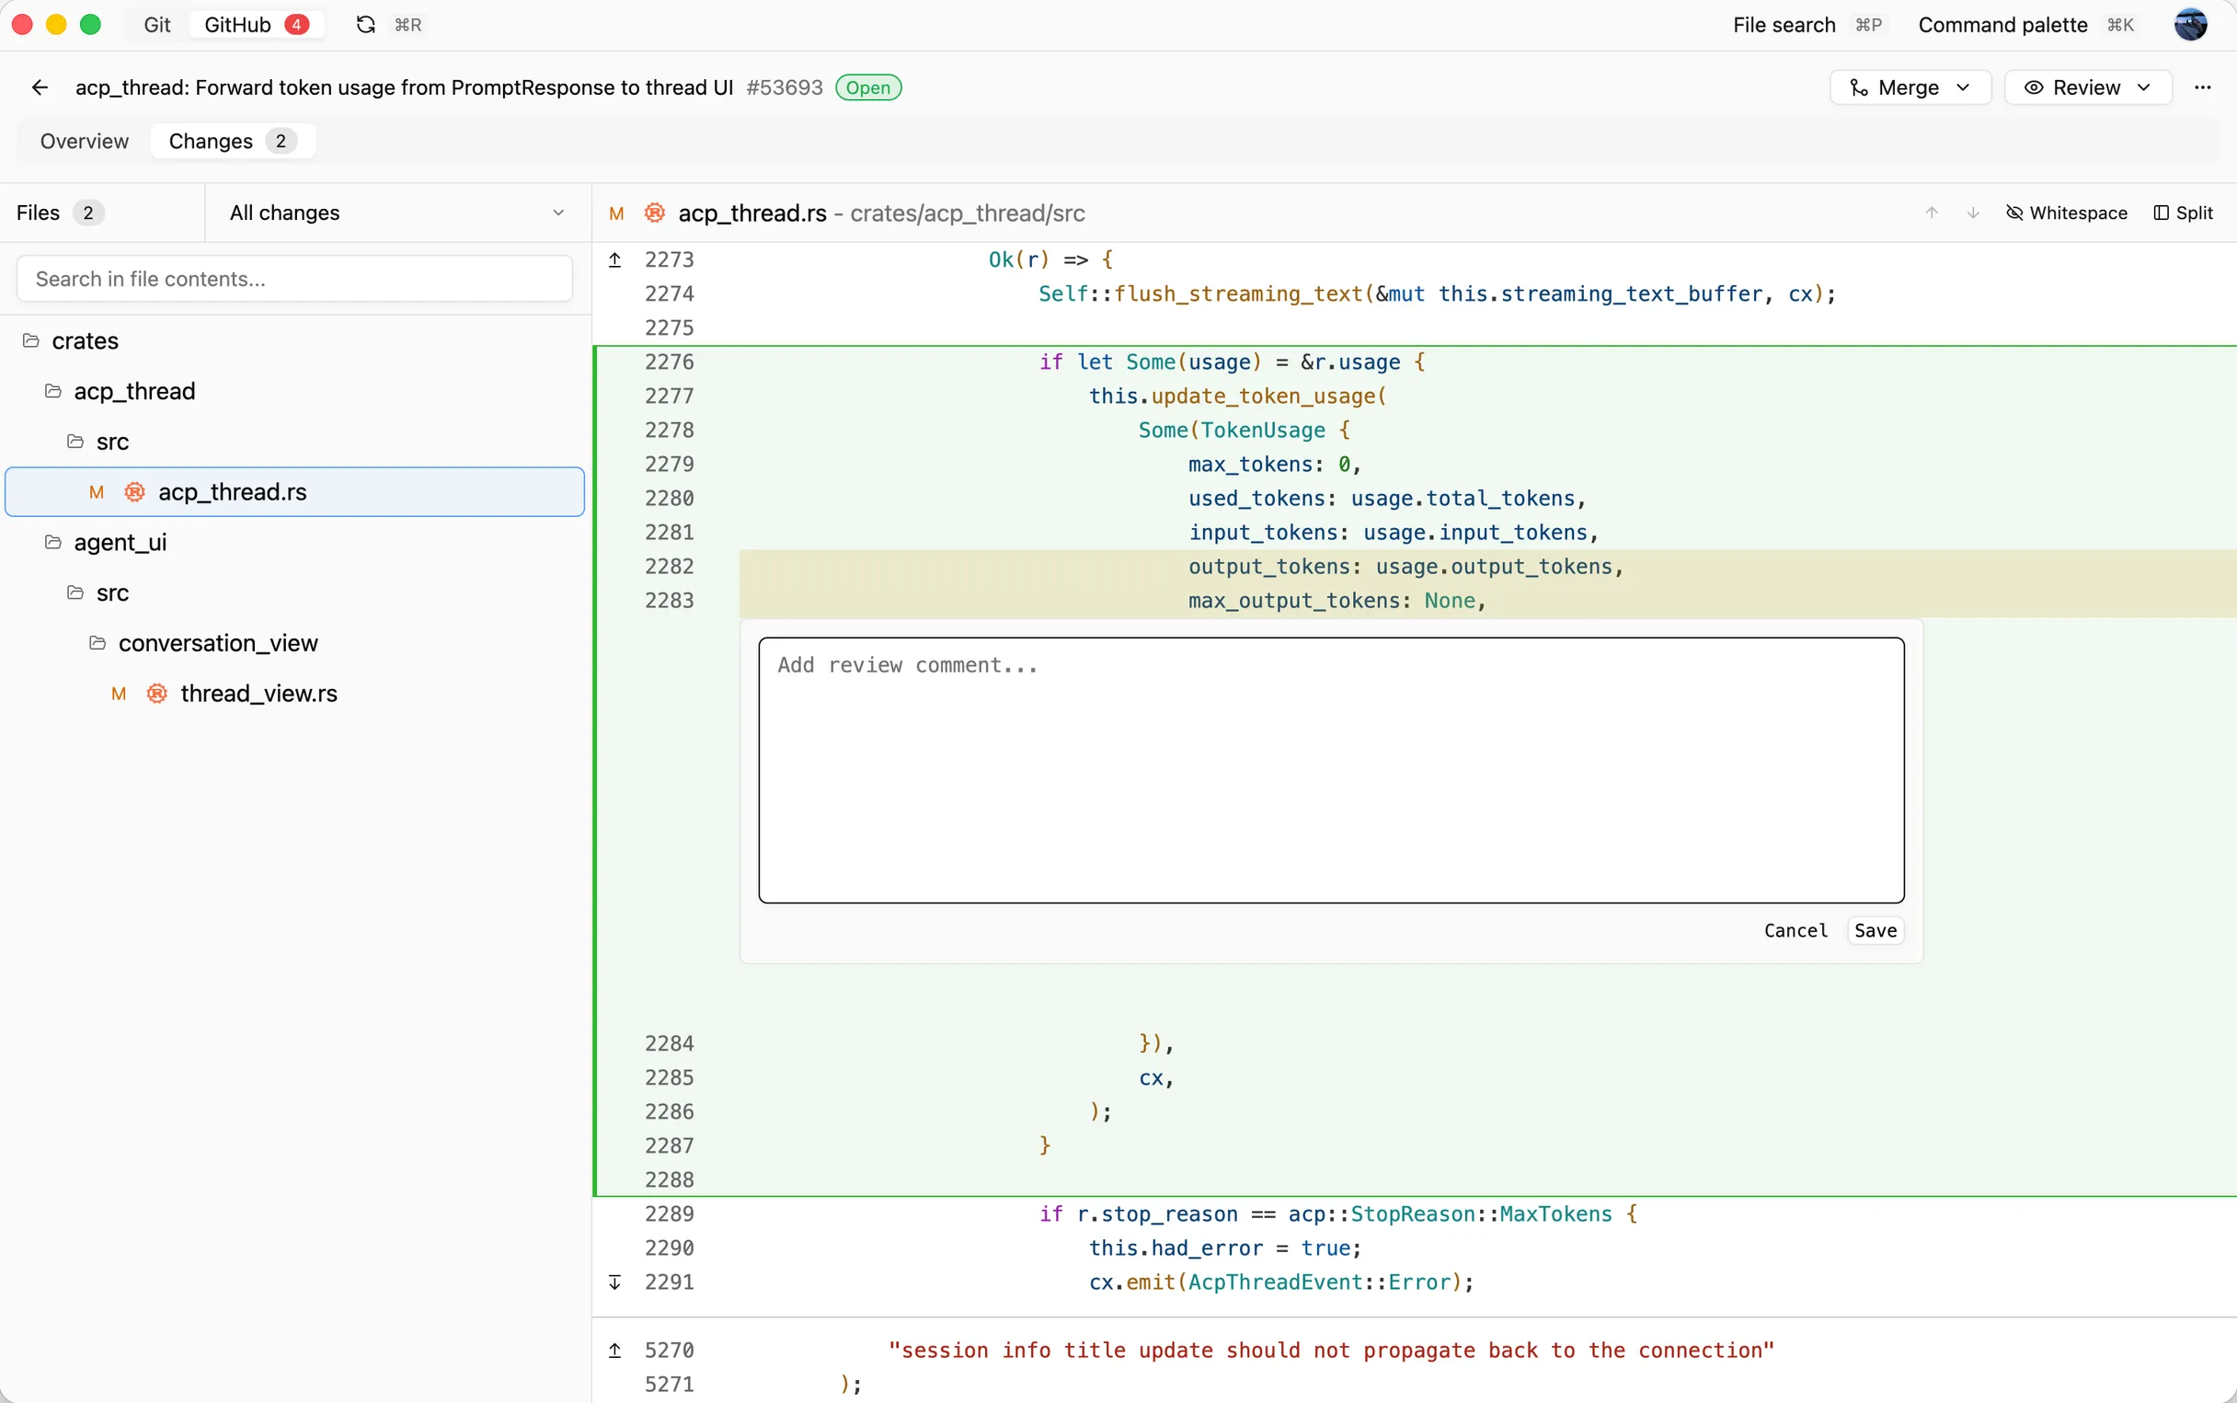Open the All changes dropdown
The image size is (2237, 1403).
395,213
